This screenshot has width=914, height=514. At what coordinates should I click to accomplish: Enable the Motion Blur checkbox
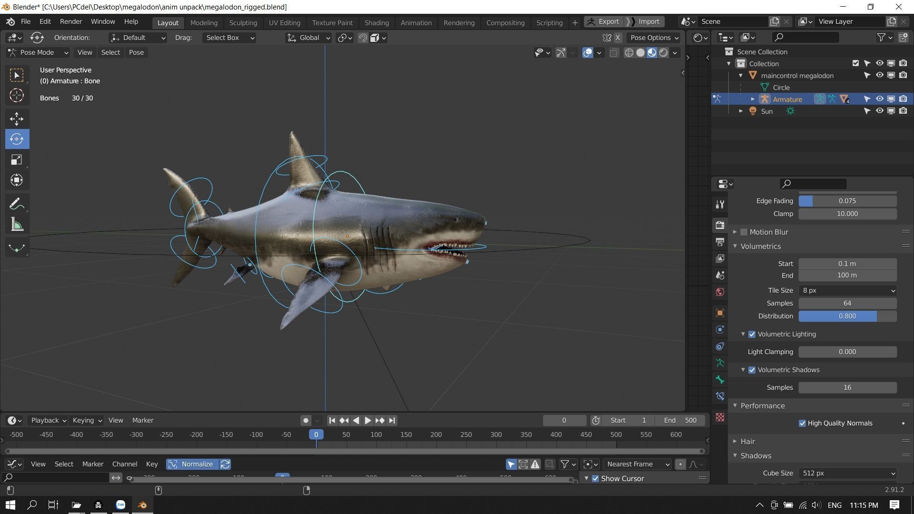[744, 232]
